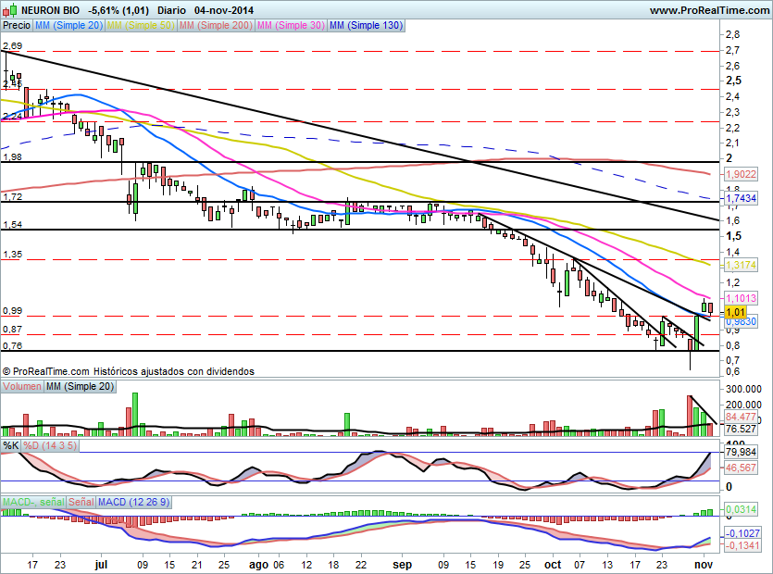Click the -0,1341 signal value tag

(742, 545)
